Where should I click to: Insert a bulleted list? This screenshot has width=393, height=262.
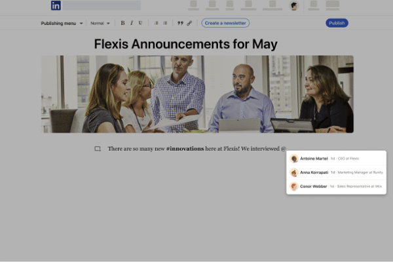(x=165, y=23)
